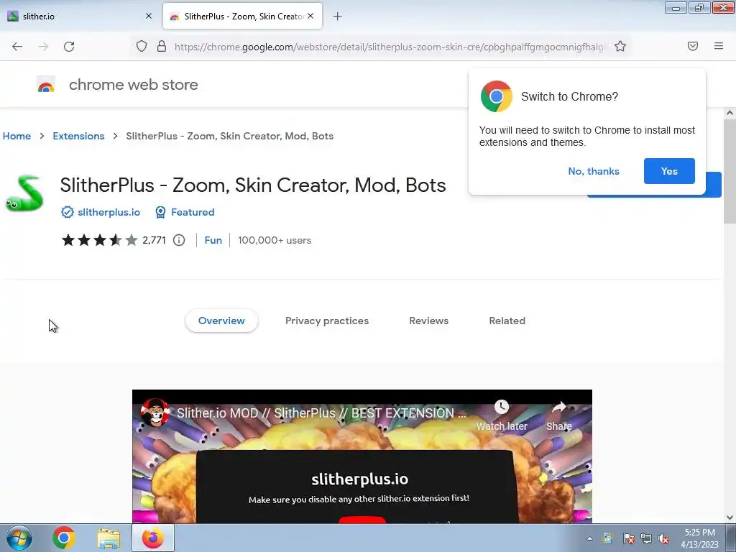Open the Extensions breadcrumb link

(x=78, y=136)
